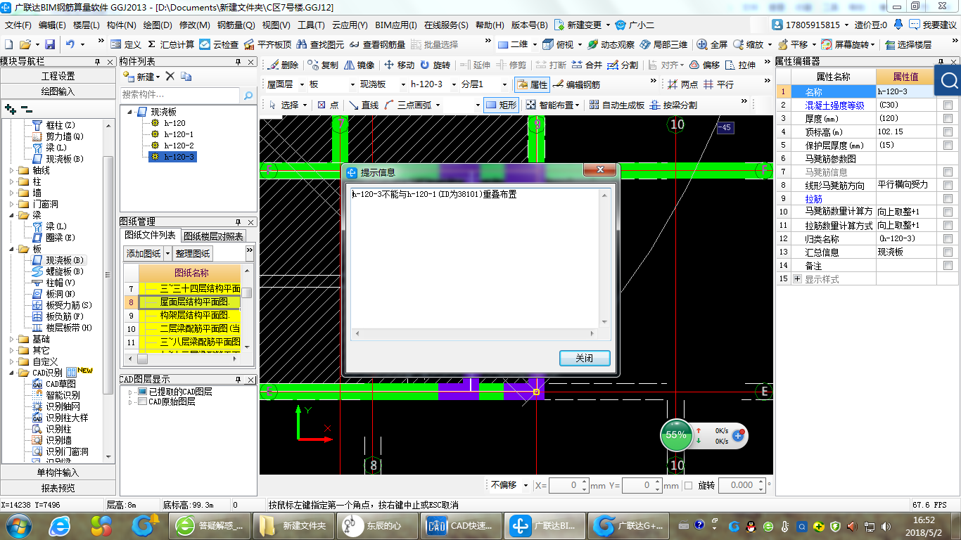Open 钢筋量(Q) menu

coord(236,25)
